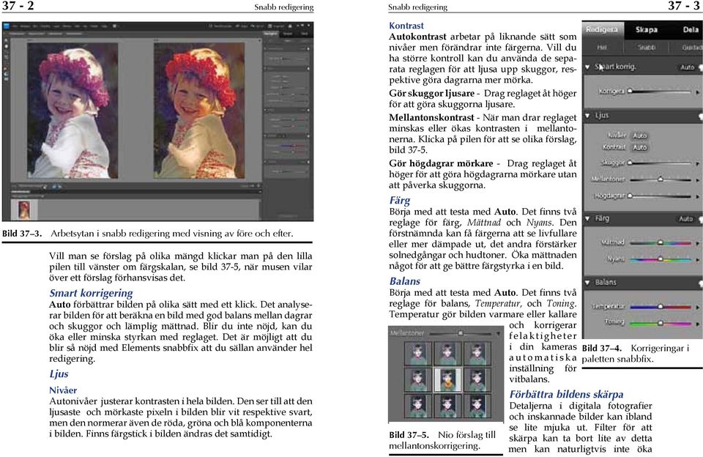This screenshot has height=457, width=703.
Task: Open preview arrow right of Korrigera slider
Action: coord(698,92)
